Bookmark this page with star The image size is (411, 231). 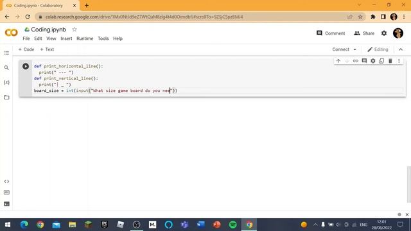tap(360, 17)
